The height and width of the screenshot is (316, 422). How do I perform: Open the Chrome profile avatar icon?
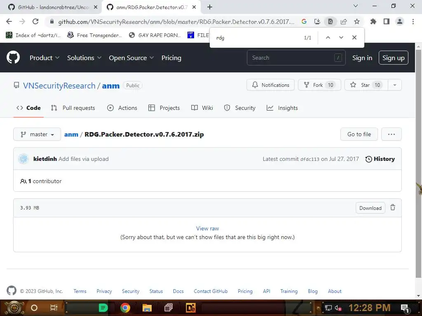(400, 21)
